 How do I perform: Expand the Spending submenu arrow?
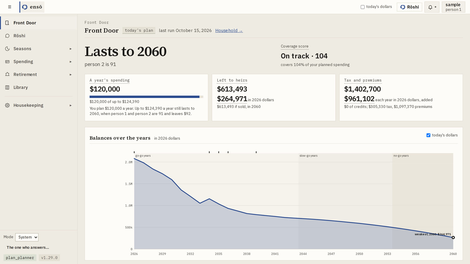coord(70,62)
